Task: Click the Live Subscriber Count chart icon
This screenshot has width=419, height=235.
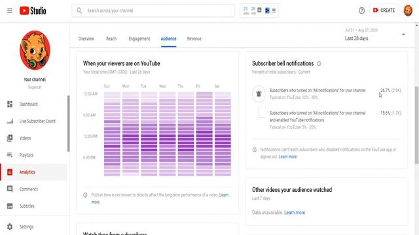Action: pyautogui.click(x=10, y=121)
